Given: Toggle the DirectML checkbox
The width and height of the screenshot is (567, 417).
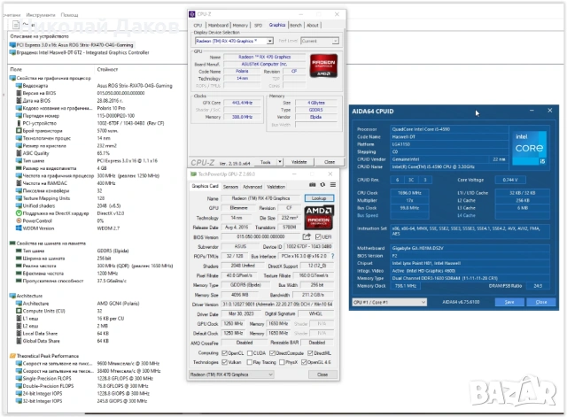Looking at the screenshot, I should [x=310, y=353].
